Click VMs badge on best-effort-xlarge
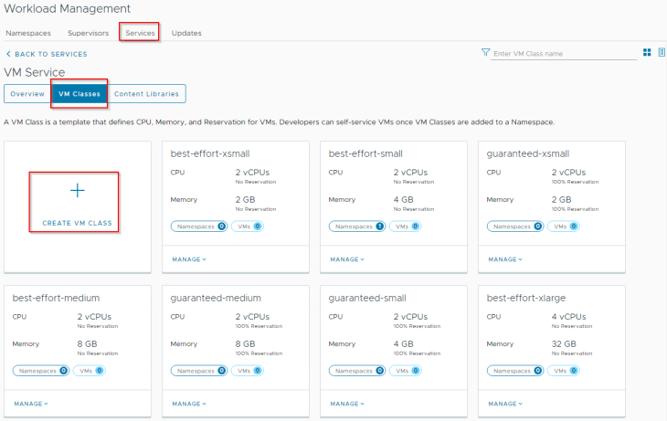This screenshot has height=421, width=667. tap(564, 371)
